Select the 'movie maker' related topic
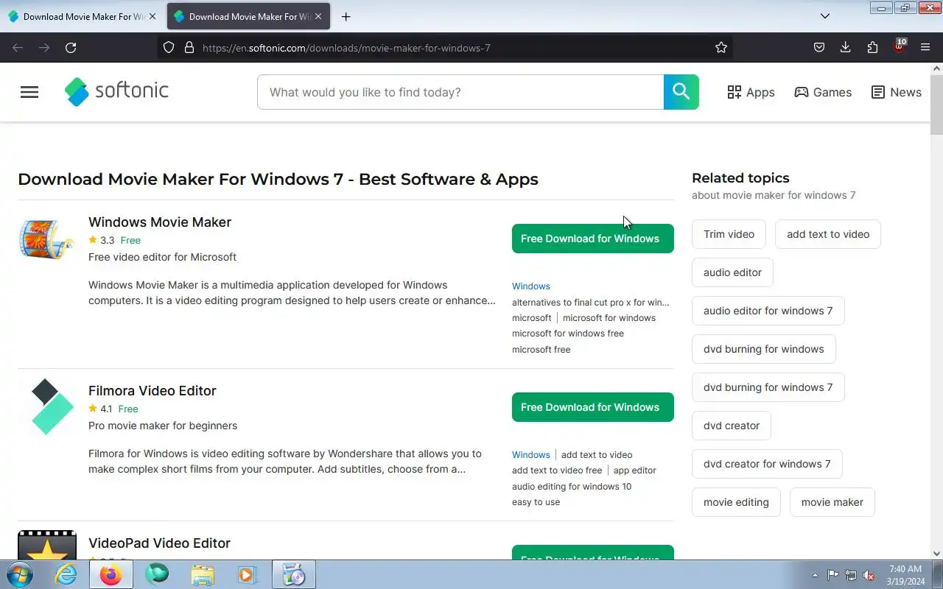The height and width of the screenshot is (589, 943). coord(832,502)
